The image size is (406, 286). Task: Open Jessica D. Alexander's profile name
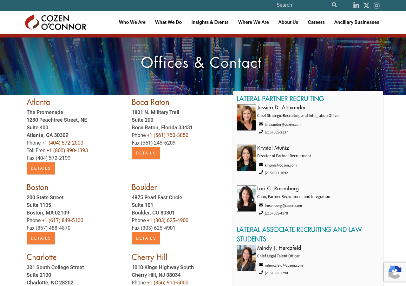[281, 107]
